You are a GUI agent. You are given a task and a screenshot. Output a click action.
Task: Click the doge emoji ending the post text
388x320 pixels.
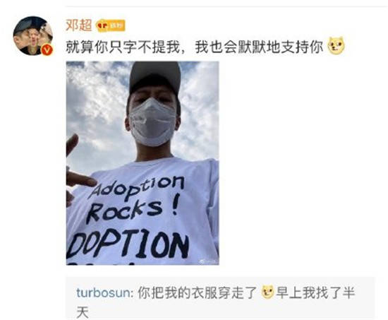pos(336,46)
